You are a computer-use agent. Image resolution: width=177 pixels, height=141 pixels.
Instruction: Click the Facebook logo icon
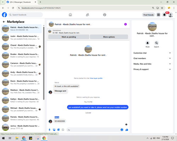[x=4, y=15]
